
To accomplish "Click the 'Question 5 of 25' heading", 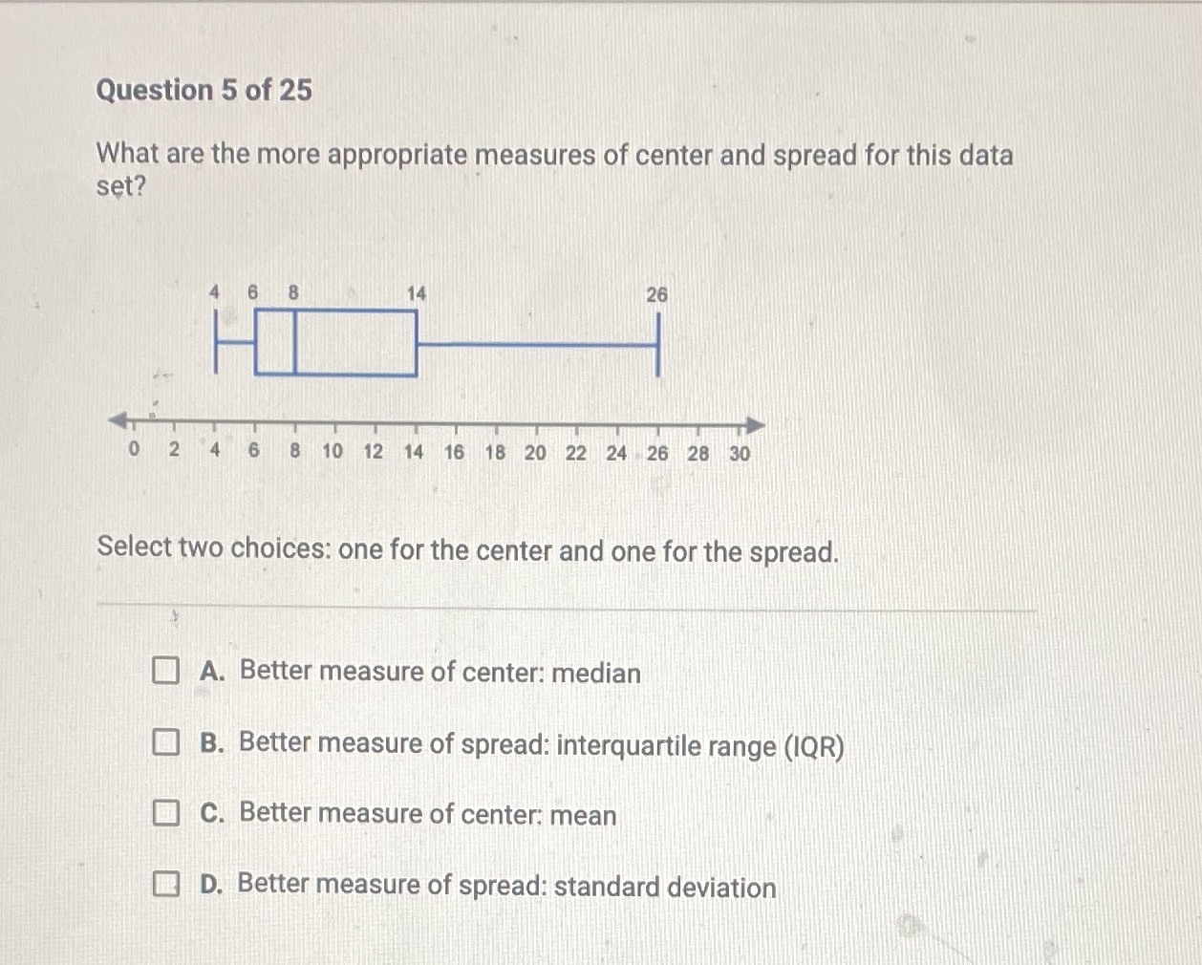I will pos(204,91).
